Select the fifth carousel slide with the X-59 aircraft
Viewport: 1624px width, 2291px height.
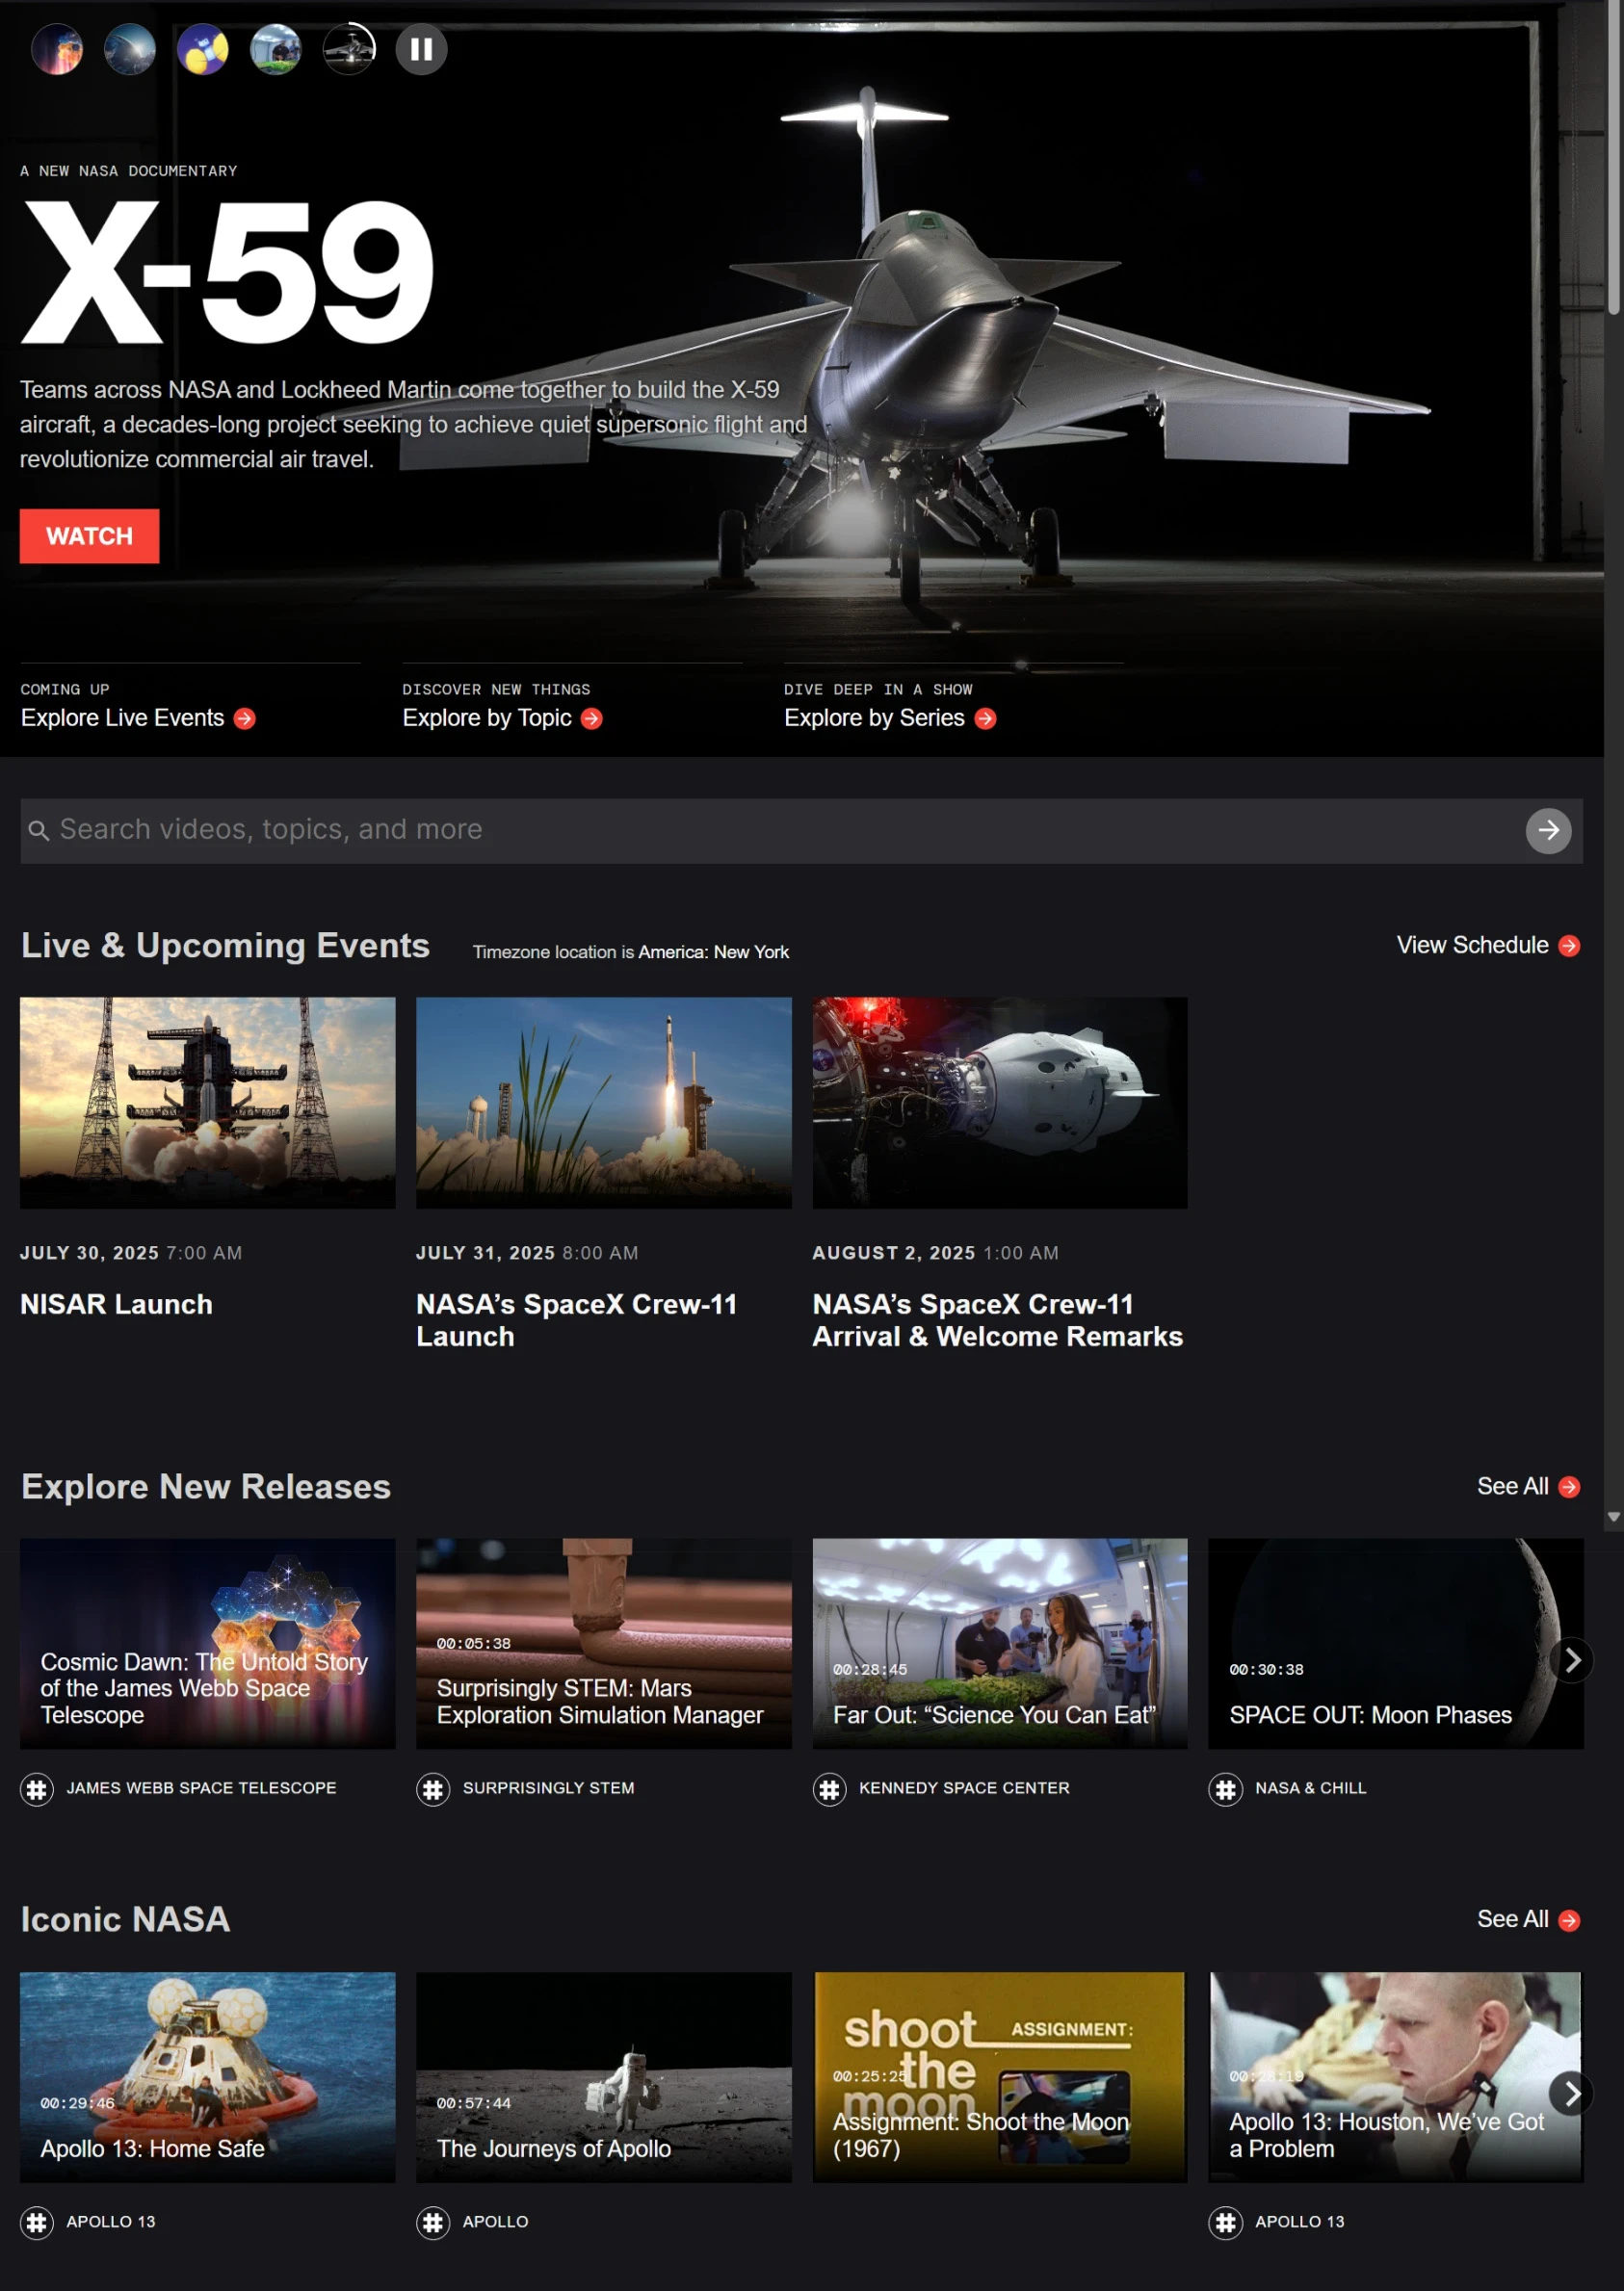349,49
